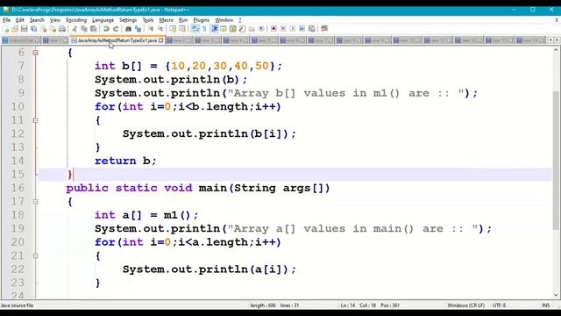Click the UTF-8 encoding status entry
The image size is (561, 316).
pyautogui.click(x=499, y=305)
